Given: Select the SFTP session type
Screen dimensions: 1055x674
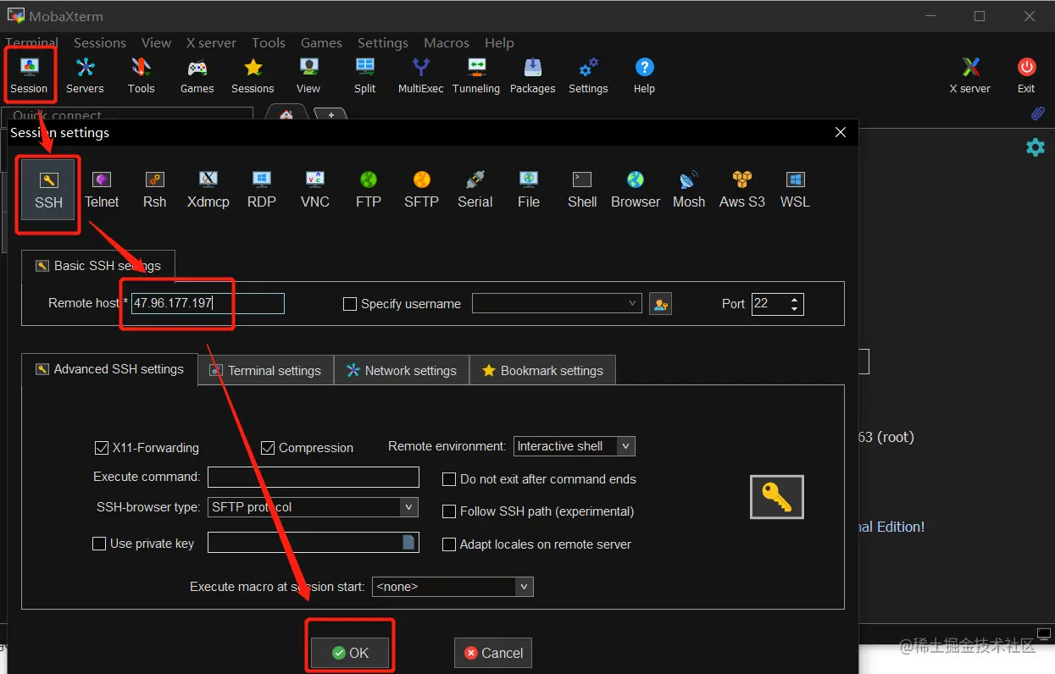Looking at the screenshot, I should click(421, 190).
